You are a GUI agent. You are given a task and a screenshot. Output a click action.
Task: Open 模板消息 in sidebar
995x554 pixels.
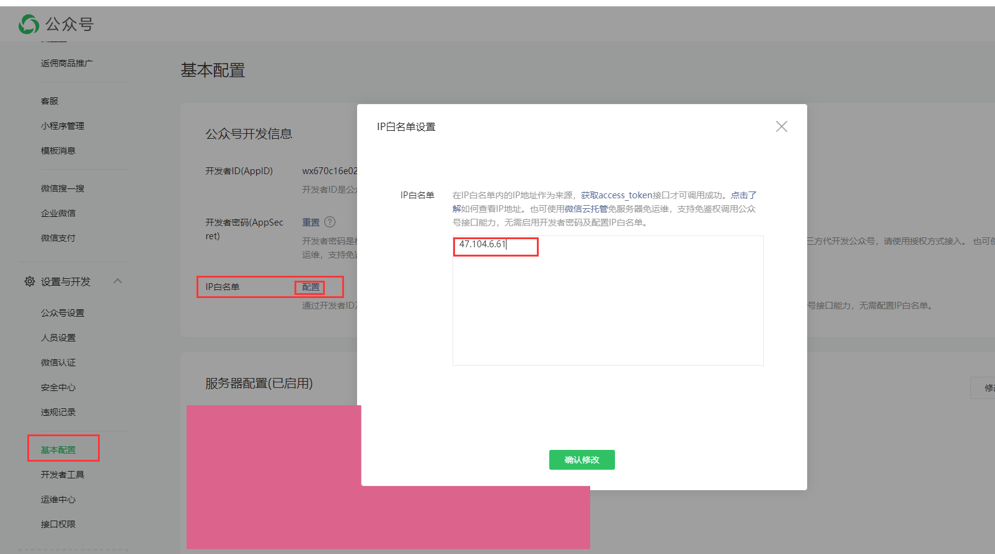click(x=58, y=151)
